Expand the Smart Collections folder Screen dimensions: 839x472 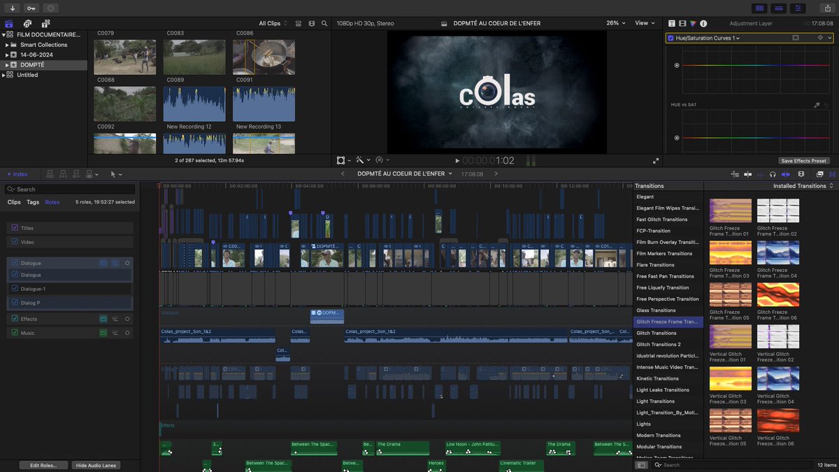[6, 45]
